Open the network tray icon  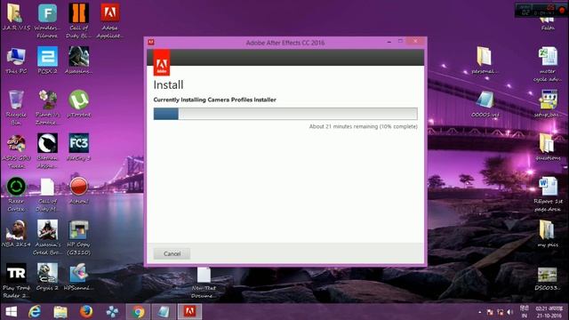point(500,312)
